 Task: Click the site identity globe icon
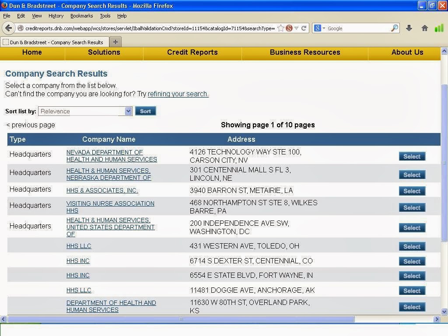(20, 28)
